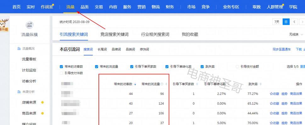
Task: Favorite keyword in the 77.27% row
Action: tap(274, 94)
